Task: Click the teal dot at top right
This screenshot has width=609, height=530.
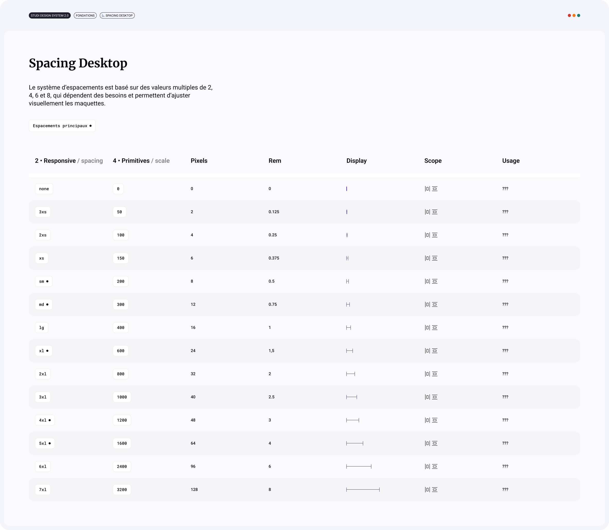Action: tap(579, 15)
